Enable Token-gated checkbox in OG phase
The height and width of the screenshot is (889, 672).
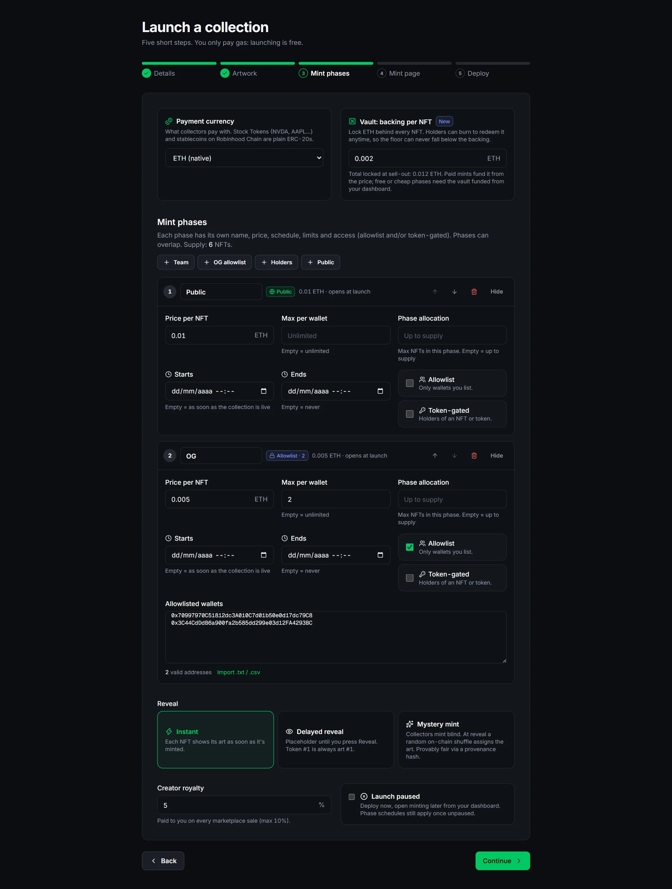pyautogui.click(x=410, y=578)
